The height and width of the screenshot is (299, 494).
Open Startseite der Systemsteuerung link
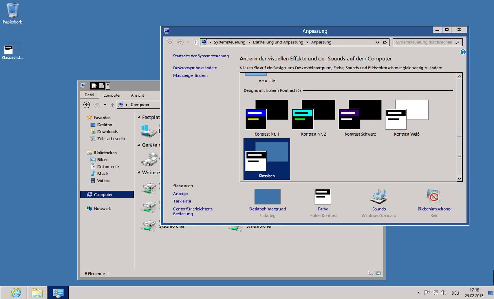tap(201, 56)
